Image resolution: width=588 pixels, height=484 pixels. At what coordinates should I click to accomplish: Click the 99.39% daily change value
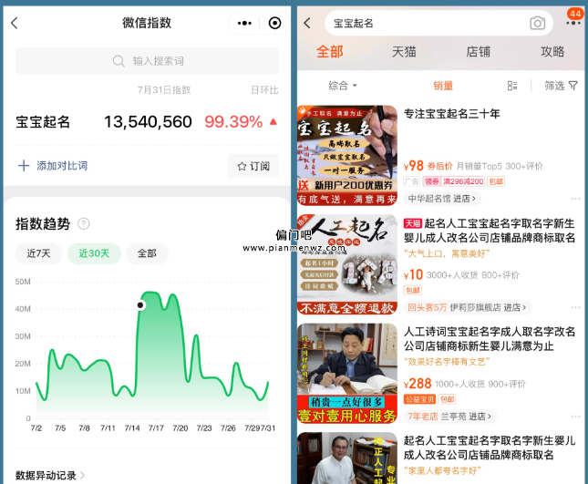tap(233, 122)
